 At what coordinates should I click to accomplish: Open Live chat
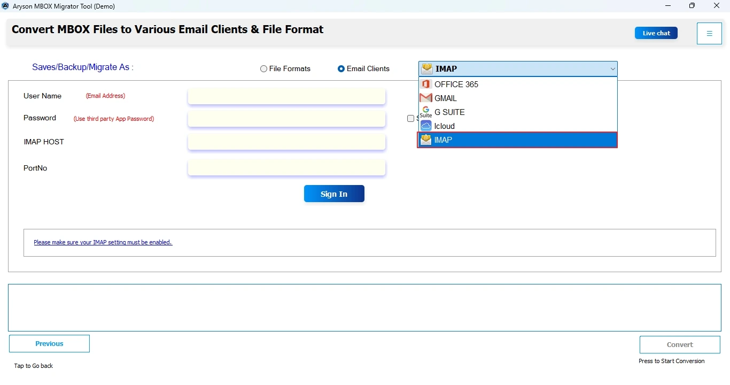point(656,33)
